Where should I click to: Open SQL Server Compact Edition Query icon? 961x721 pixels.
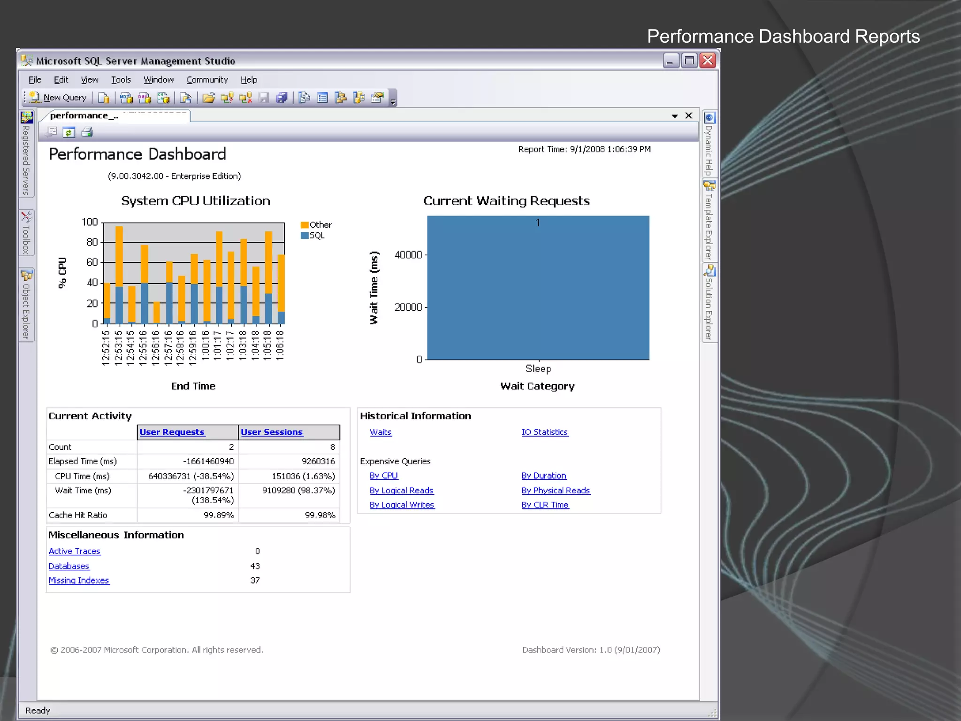[x=185, y=98]
